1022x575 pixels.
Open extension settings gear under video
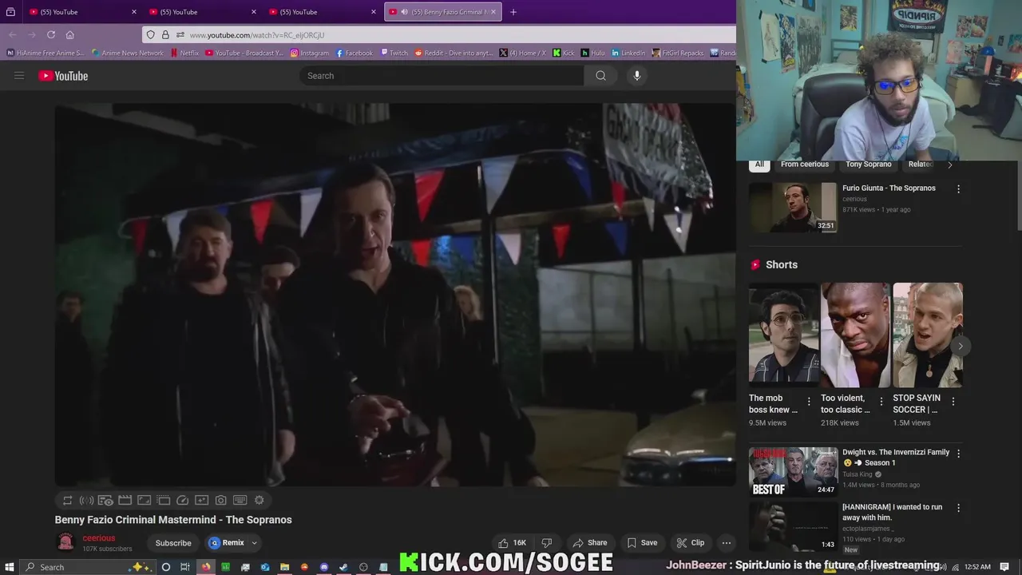click(x=259, y=500)
